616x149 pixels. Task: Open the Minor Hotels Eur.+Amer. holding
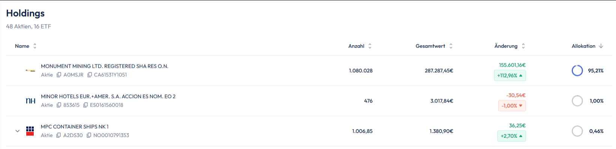108,97
